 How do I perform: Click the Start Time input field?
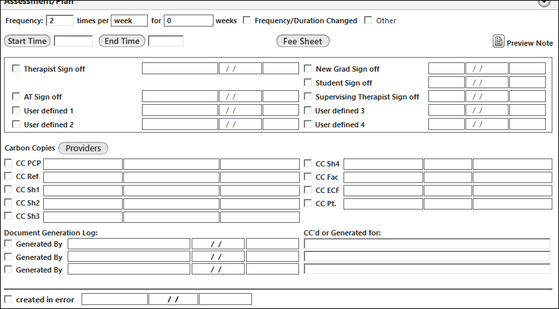tap(73, 41)
